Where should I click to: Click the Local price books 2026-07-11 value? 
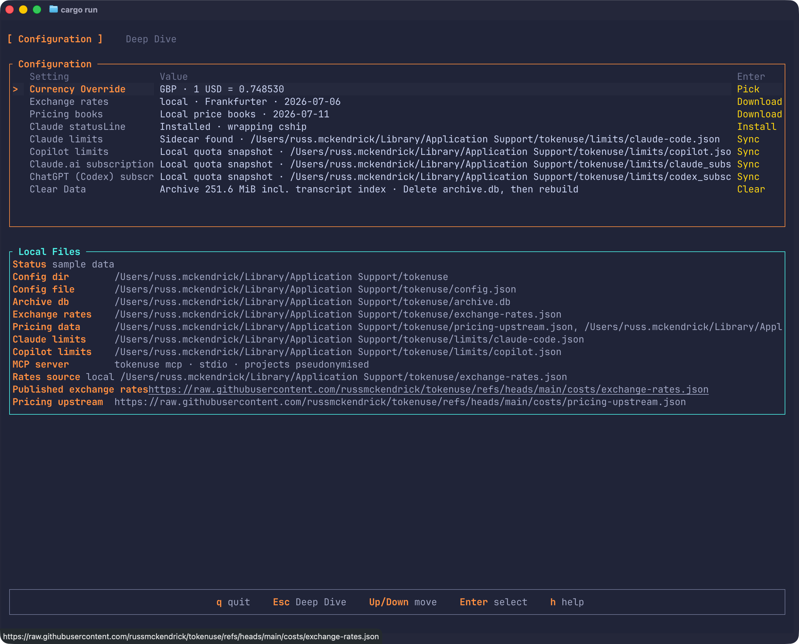[245, 114]
